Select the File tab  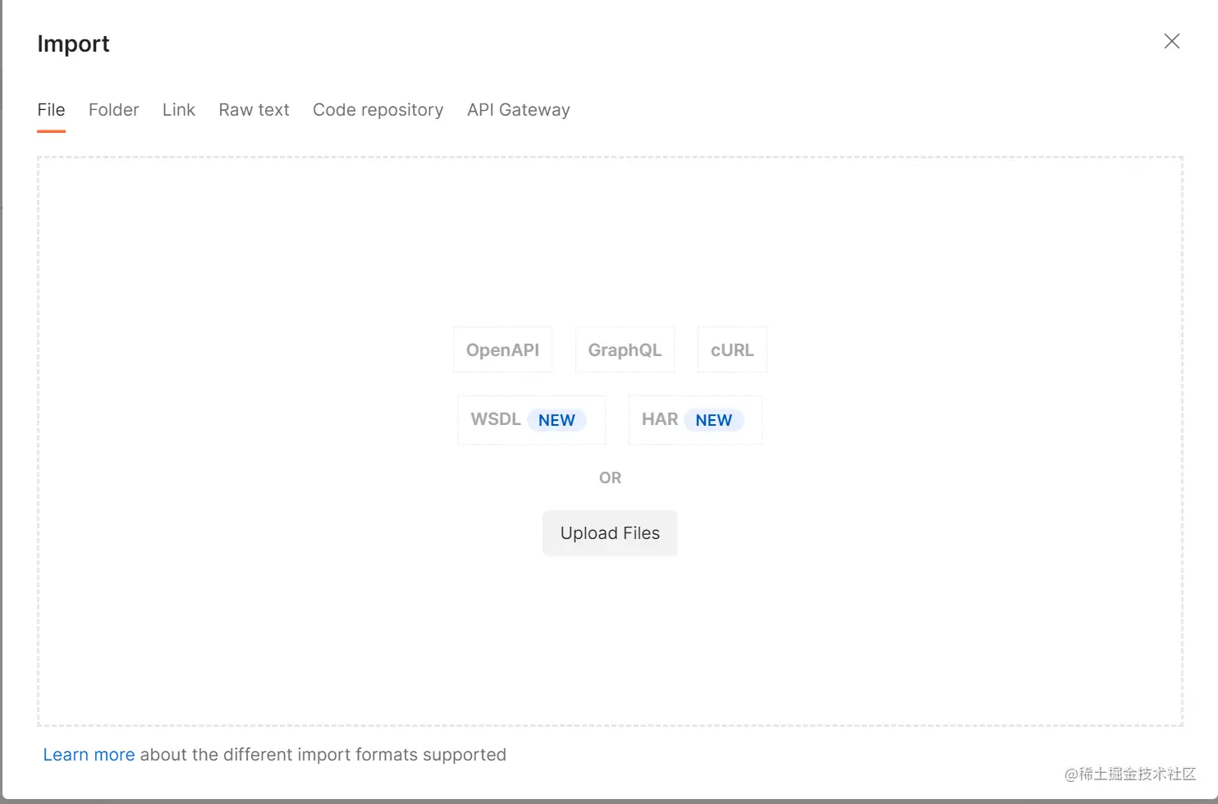pos(51,110)
